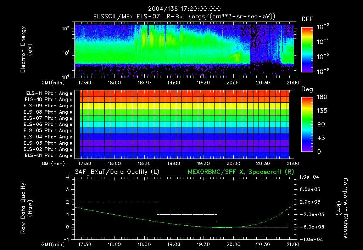Viewport: 363px width, 250px height.
Task: Click the ELS-03 Pitch Angle row label
Action: 48,143
